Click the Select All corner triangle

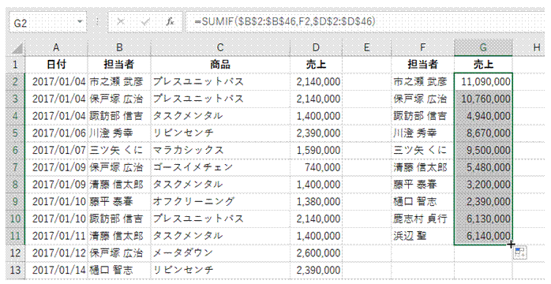coord(17,48)
